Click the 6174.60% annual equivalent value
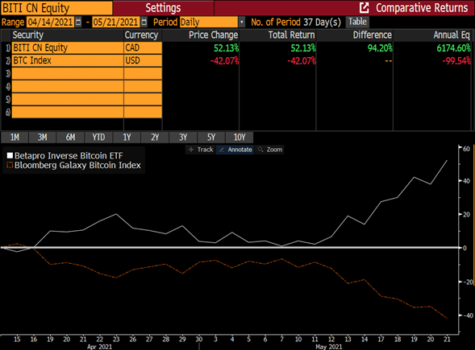 (454, 47)
